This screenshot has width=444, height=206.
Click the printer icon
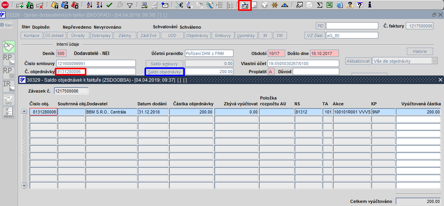tap(144, 5)
